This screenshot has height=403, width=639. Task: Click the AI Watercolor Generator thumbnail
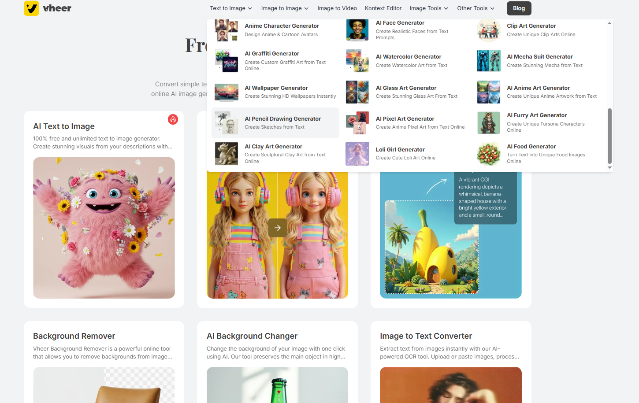[357, 61]
